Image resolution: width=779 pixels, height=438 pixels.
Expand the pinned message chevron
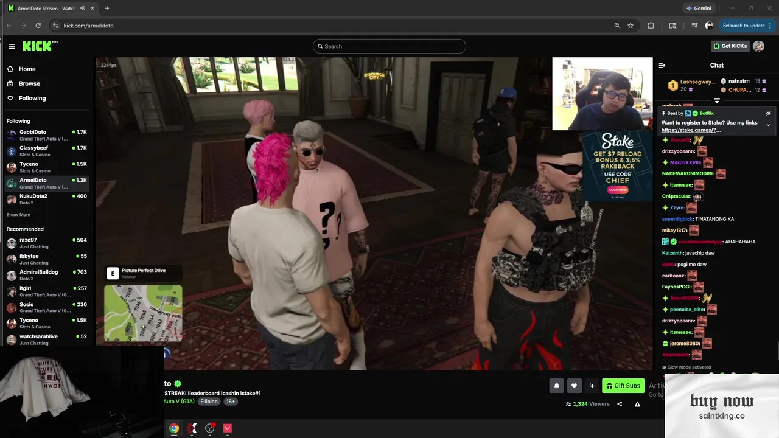(x=768, y=125)
